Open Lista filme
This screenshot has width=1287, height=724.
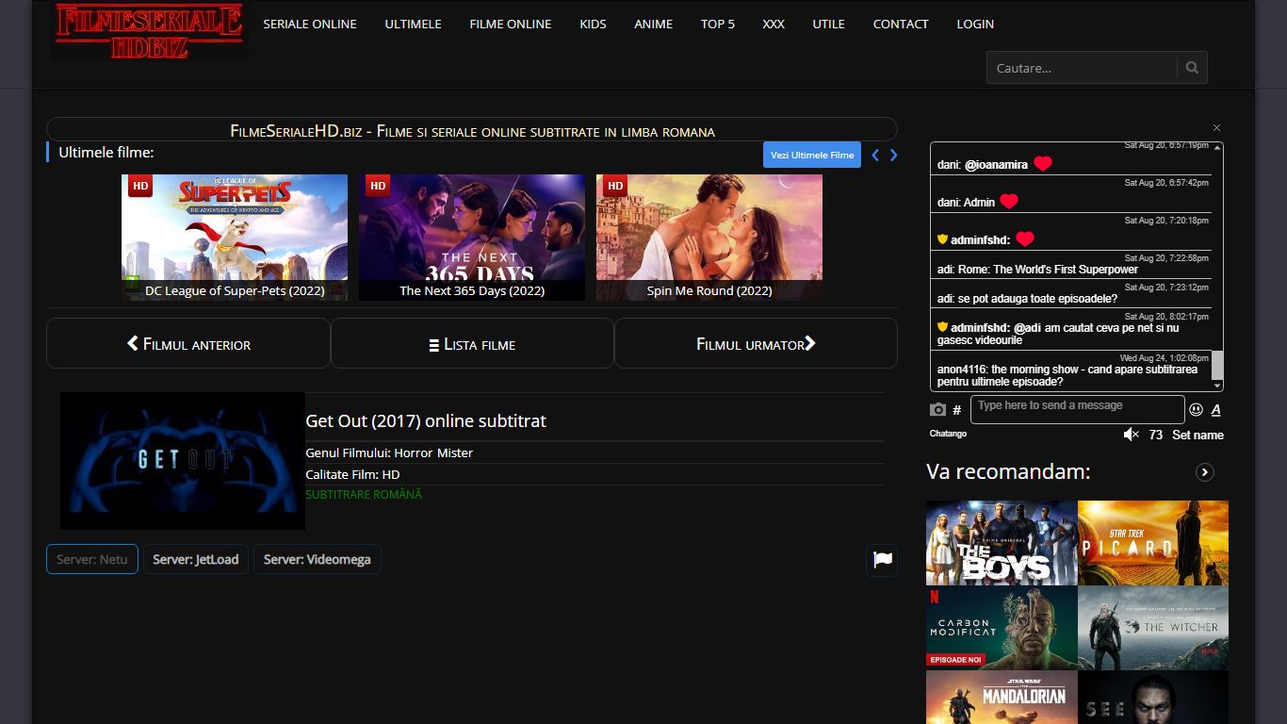(x=472, y=343)
